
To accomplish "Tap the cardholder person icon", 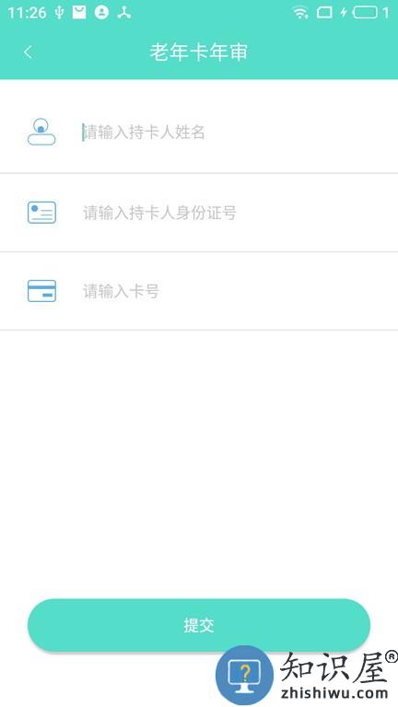I will click(x=41, y=132).
